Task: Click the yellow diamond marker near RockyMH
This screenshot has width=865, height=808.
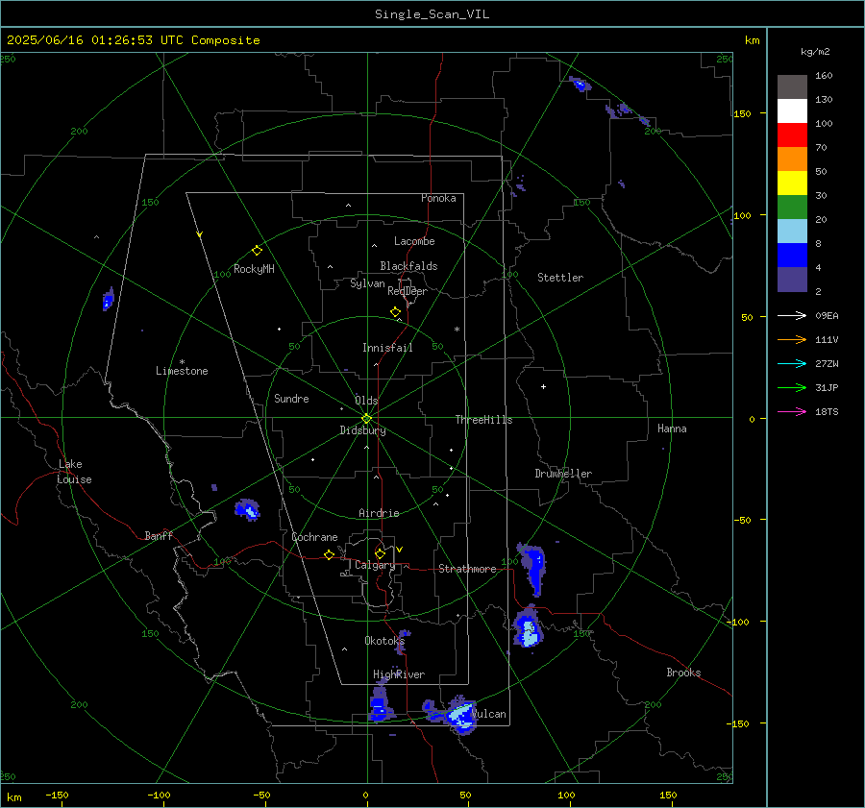Action: [x=257, y=251]
